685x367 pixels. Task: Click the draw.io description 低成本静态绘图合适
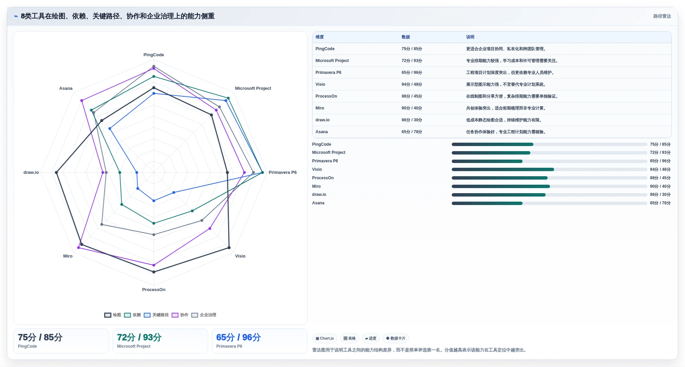[505, 120]
